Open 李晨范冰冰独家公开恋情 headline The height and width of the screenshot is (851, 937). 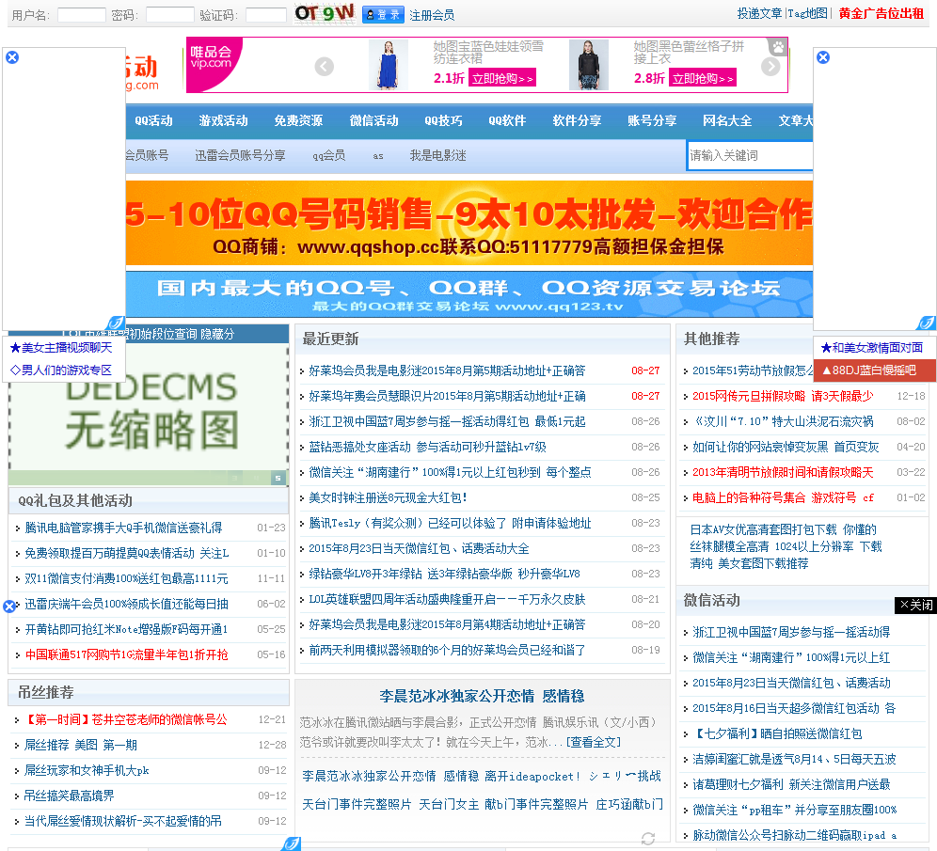[482, 697]
